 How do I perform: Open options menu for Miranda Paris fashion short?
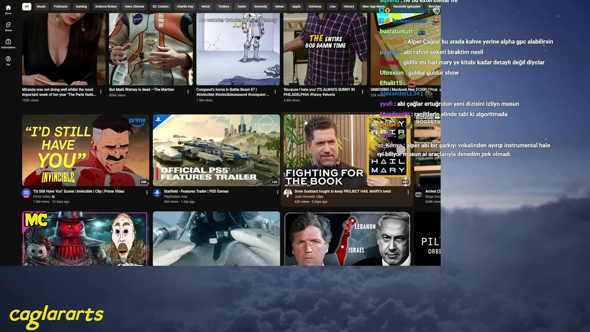(x=101, y=92)
